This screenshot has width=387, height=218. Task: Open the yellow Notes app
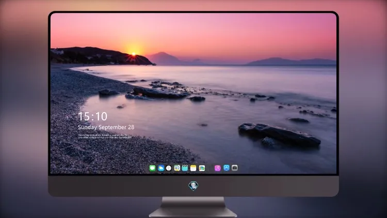click(193, 168)
